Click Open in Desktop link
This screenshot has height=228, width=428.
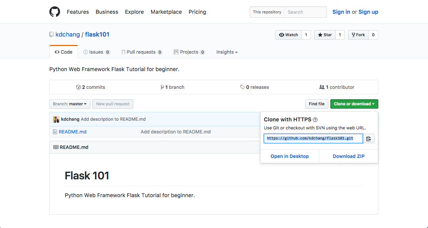tap(290, 156)
